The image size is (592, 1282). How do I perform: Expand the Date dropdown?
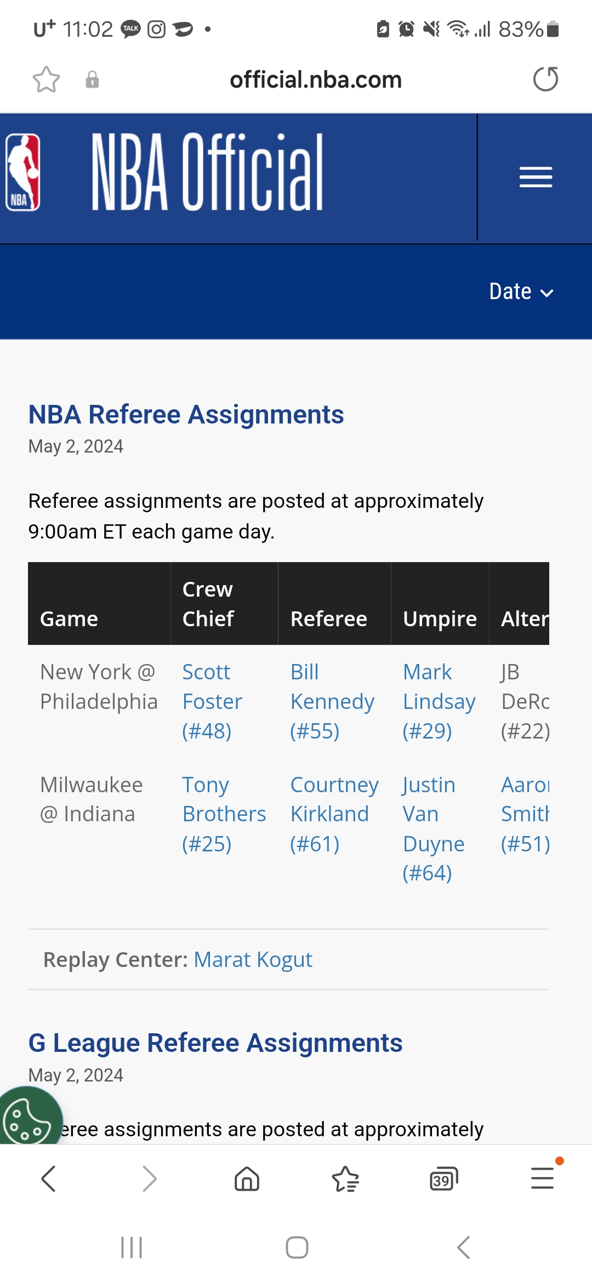point(521,292)
